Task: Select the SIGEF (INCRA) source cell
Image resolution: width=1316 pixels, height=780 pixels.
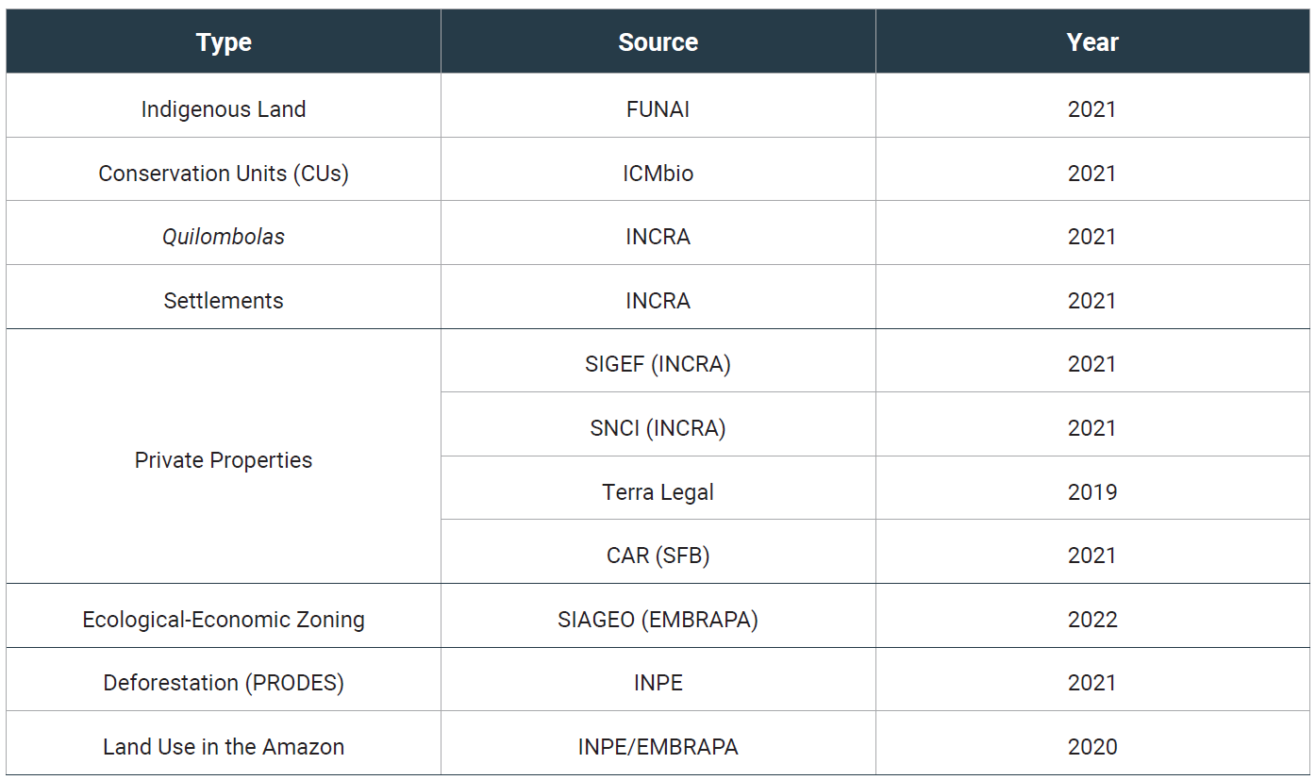Action: [658, 363]
